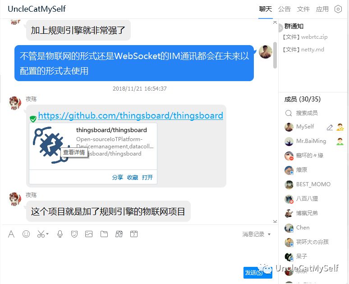Open the font style tool
Screen dimensions: 349x284
click(11, 234)
